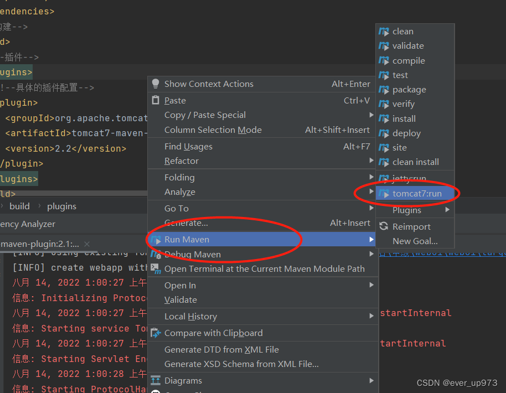Choose Find Usages
Viewport: 506px width, 393px height.
tap(262, 147)
